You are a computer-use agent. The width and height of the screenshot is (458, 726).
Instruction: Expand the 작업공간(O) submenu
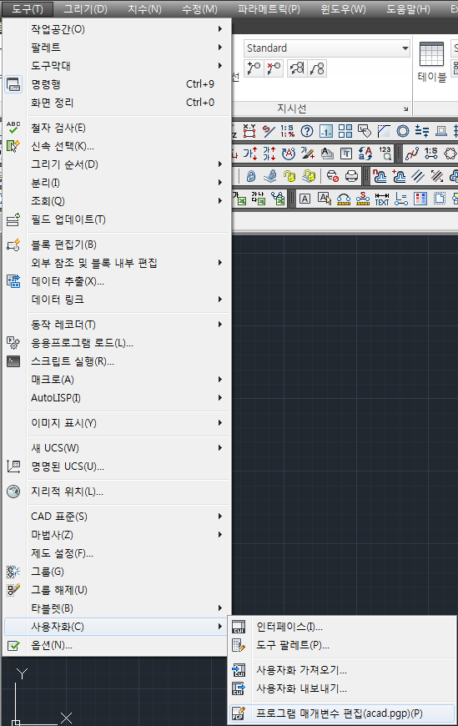click(x=117, y=29)
